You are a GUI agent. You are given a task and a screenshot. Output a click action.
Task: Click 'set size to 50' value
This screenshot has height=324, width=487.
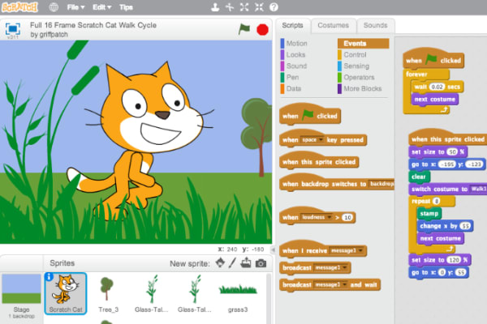(x=452, y=151)
